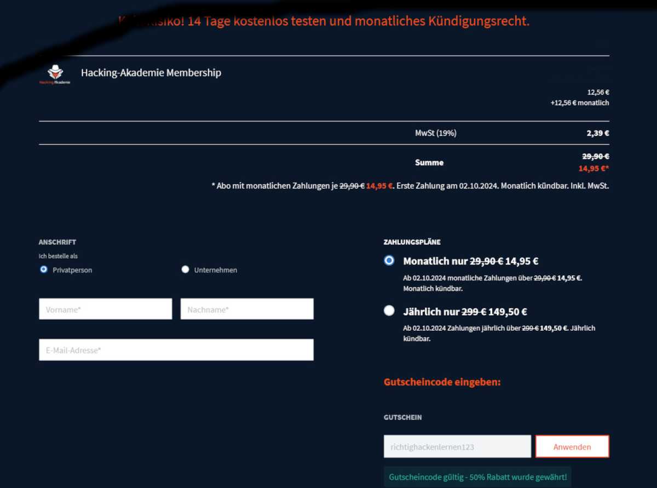Click the Abo mit monatlichen Zahlungen footnote
Viewport: 657px width, 488px height.
410,186
